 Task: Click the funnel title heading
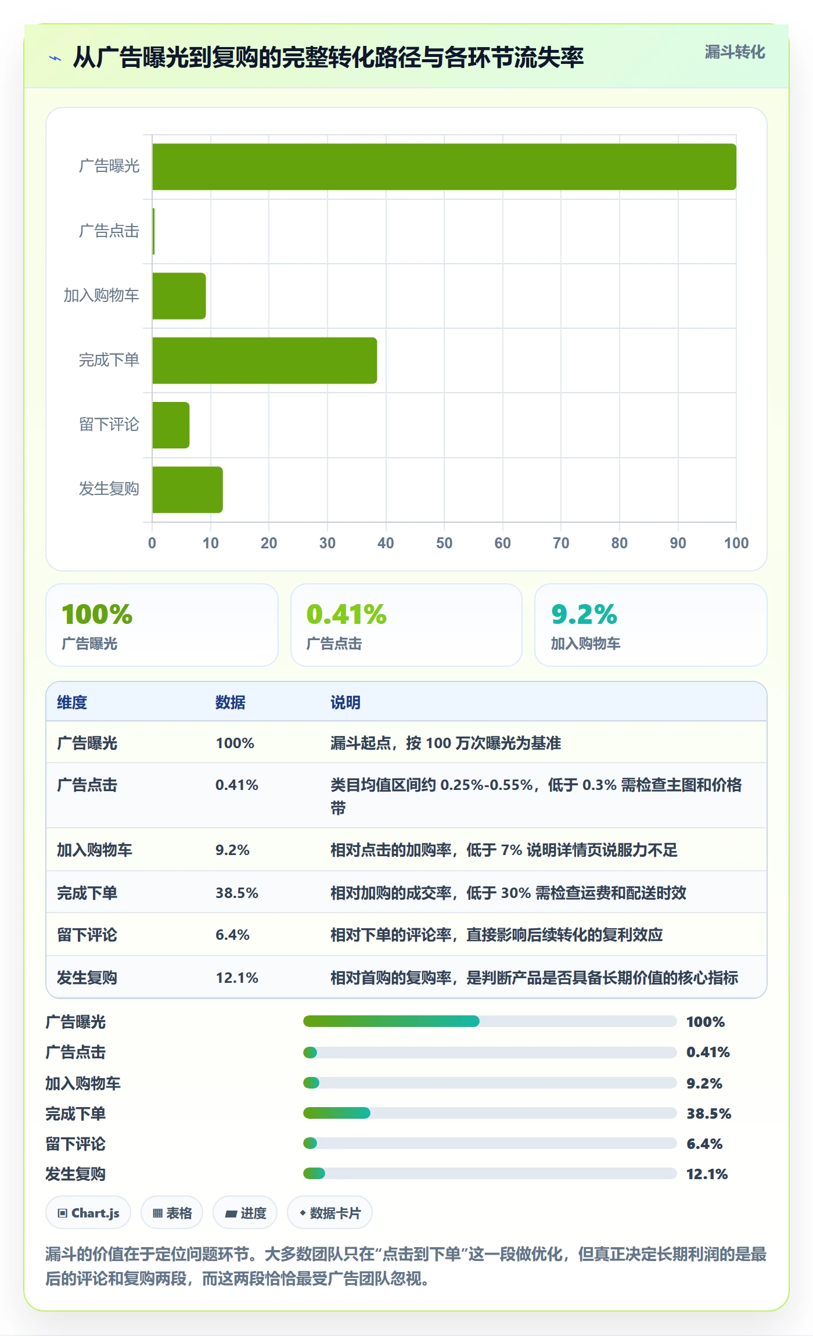(328, 58)
